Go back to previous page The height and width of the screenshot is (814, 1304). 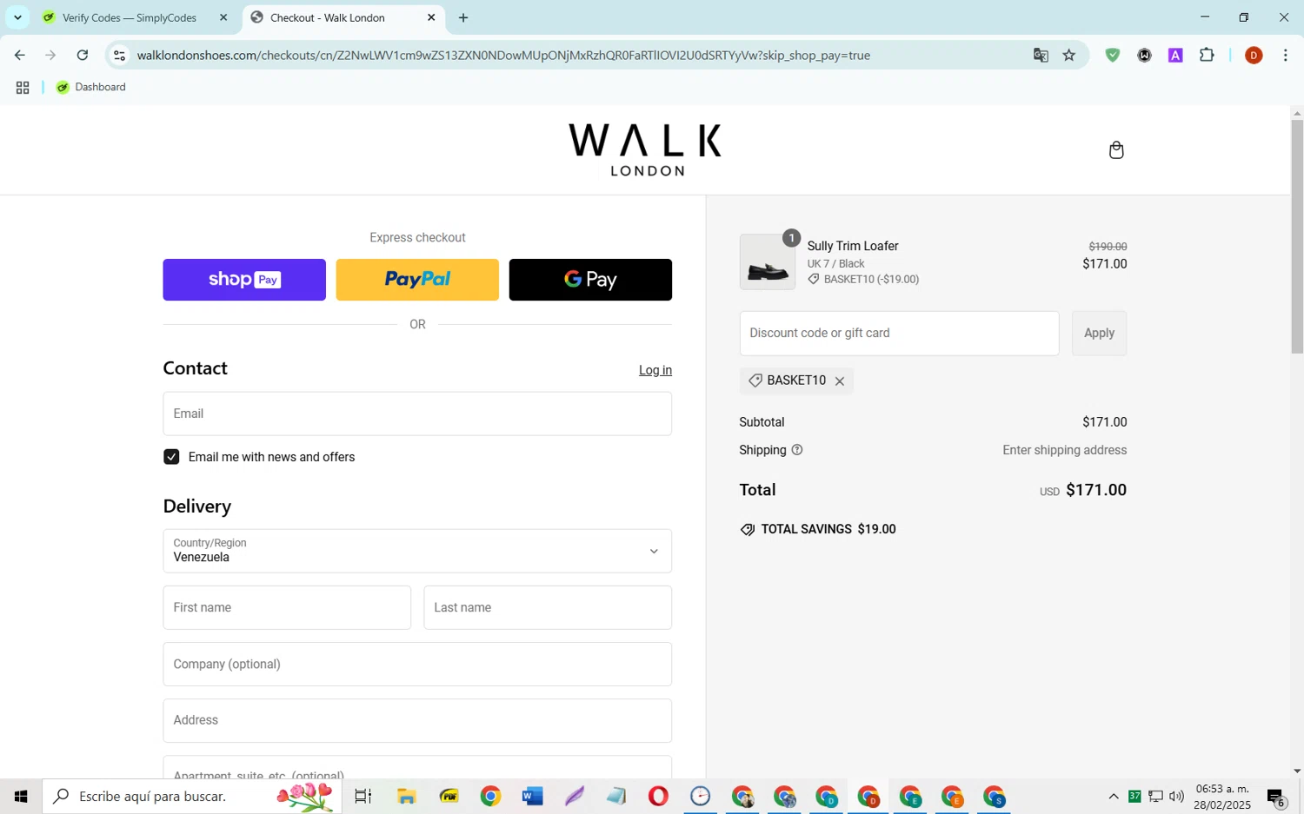[19, 55]
